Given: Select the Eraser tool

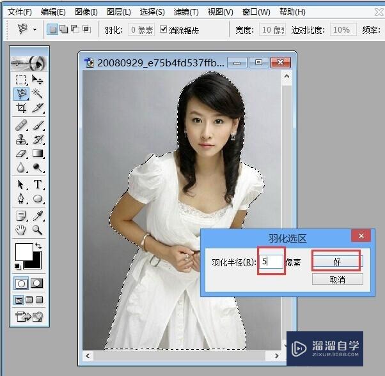Looking at the screenshot, I should (x=21, y=153).
